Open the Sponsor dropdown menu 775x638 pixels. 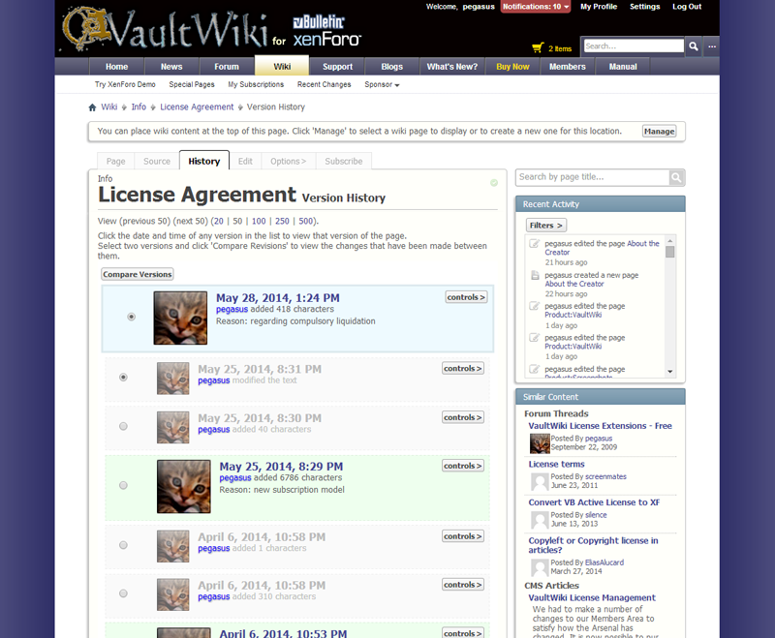tap(382, 85)
